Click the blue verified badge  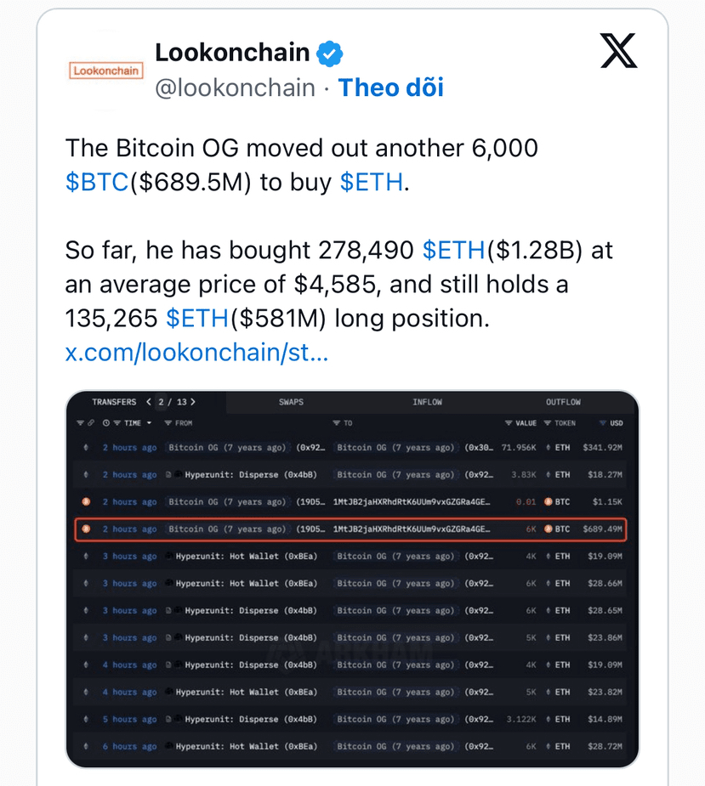(x=329, y=54)
